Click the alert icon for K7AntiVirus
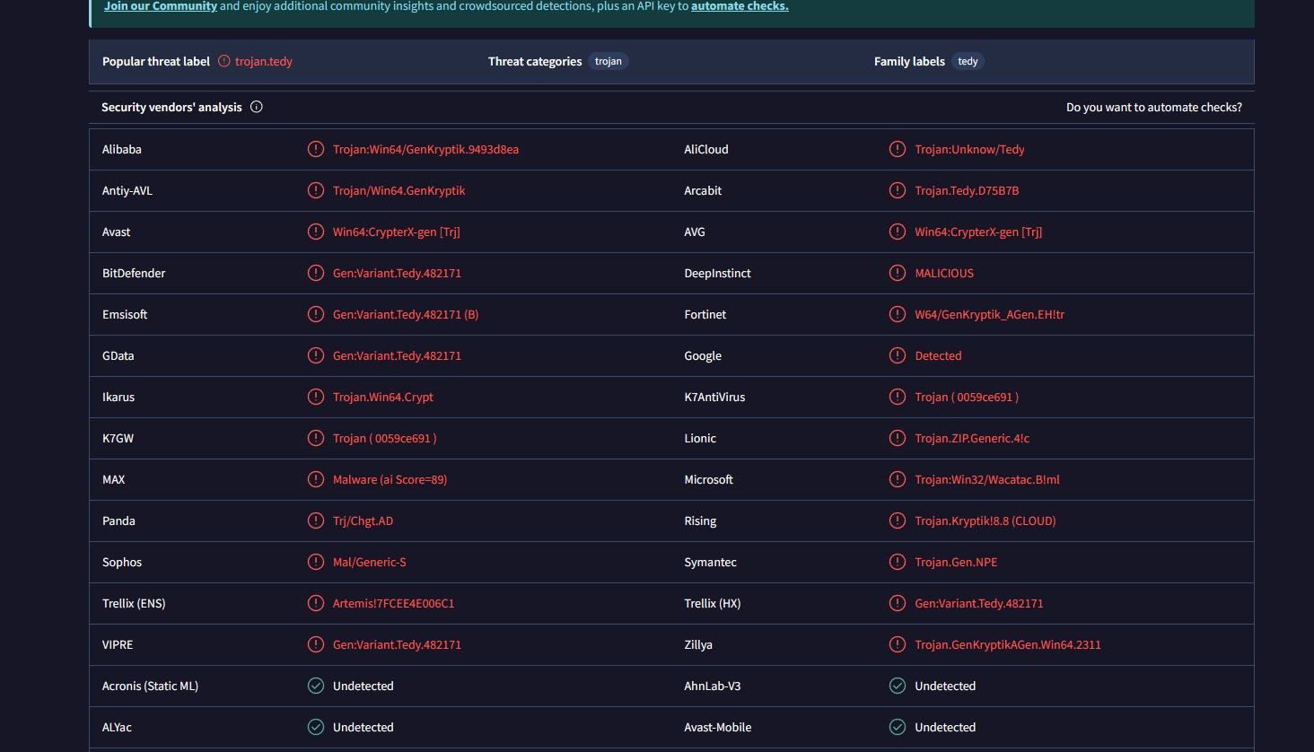Viewport: 1314px width, 752px height. pos(898,397)
